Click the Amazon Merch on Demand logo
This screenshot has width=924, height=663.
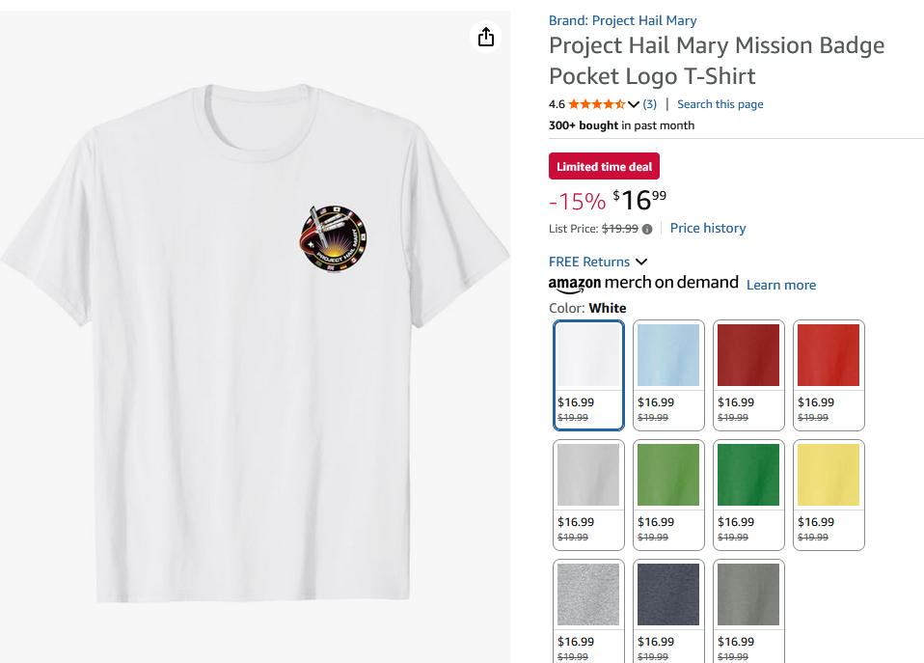point(643,283)
